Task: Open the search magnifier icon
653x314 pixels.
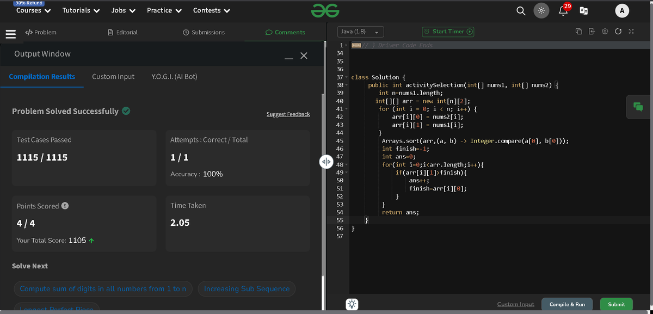Action: tap(521, 10)
